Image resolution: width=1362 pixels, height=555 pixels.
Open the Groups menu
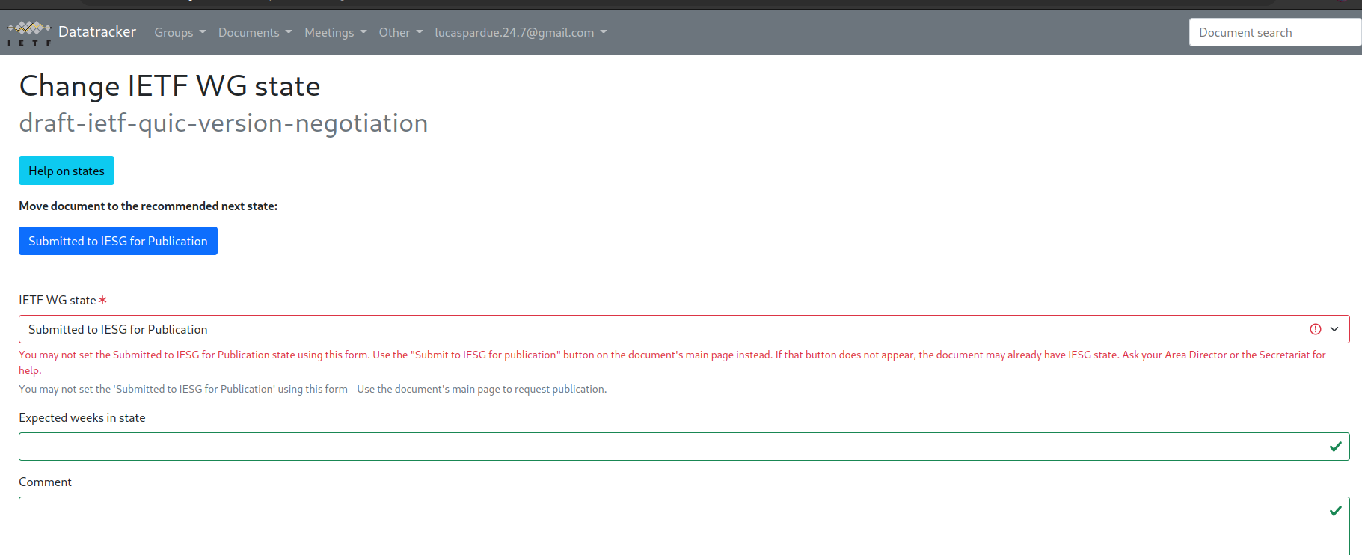[180, 32]
